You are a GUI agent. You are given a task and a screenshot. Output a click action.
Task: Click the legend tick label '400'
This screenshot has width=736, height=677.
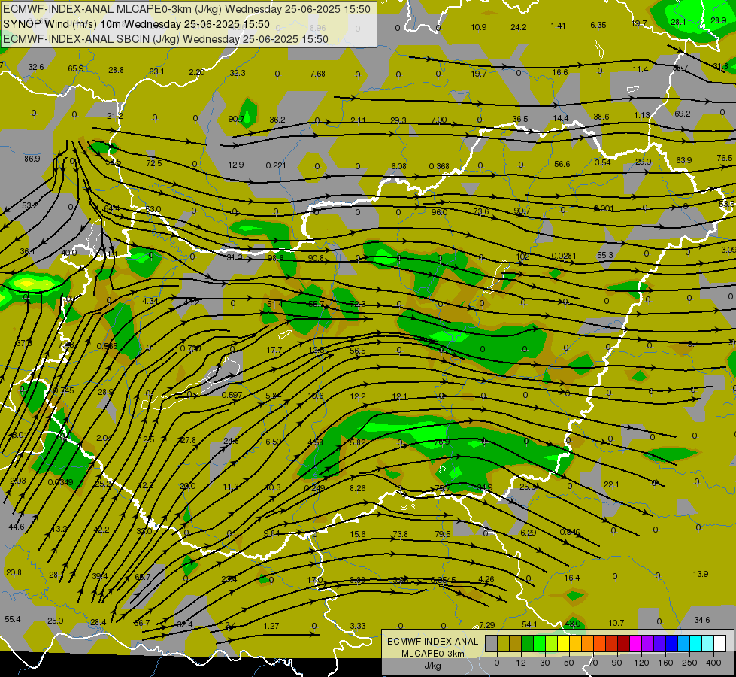713,663
